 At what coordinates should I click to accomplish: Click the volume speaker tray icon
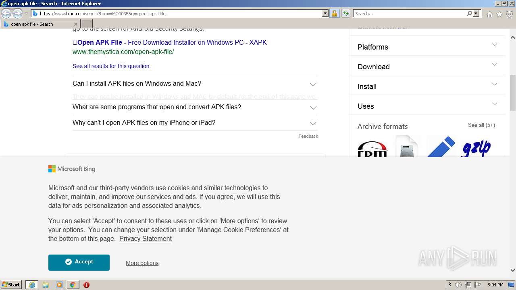pyautogui.click(x=458, y=285)
